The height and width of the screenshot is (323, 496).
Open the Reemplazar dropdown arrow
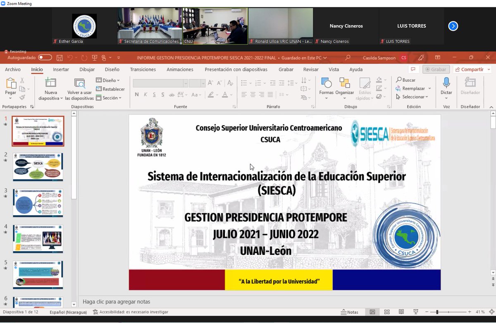click(x=429, y=88)
